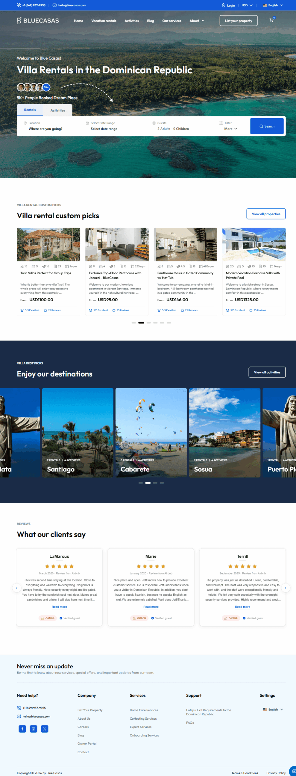
Task: Open footer English language selector
Action: point(273,710)
